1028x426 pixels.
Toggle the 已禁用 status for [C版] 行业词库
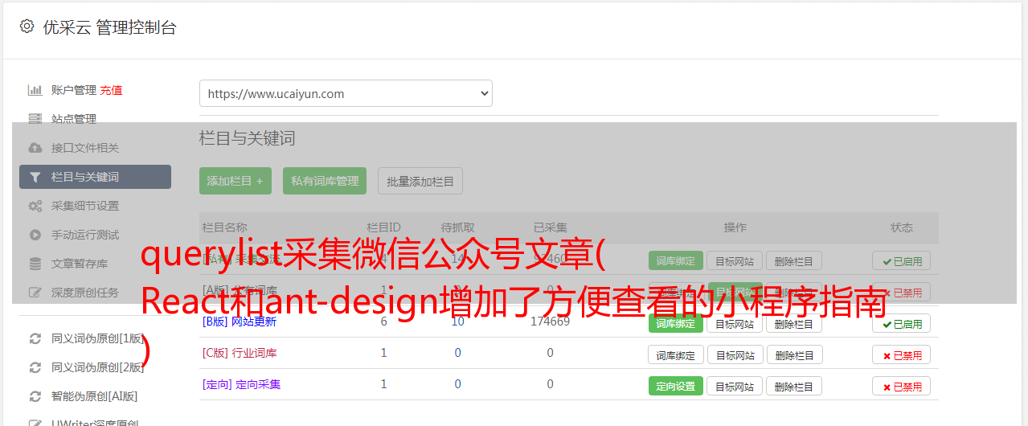[x=901, y=354]
